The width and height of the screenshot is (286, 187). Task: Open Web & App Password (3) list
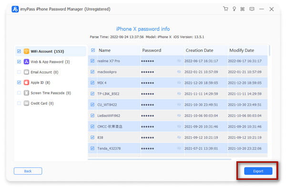[x=50, y=62]
